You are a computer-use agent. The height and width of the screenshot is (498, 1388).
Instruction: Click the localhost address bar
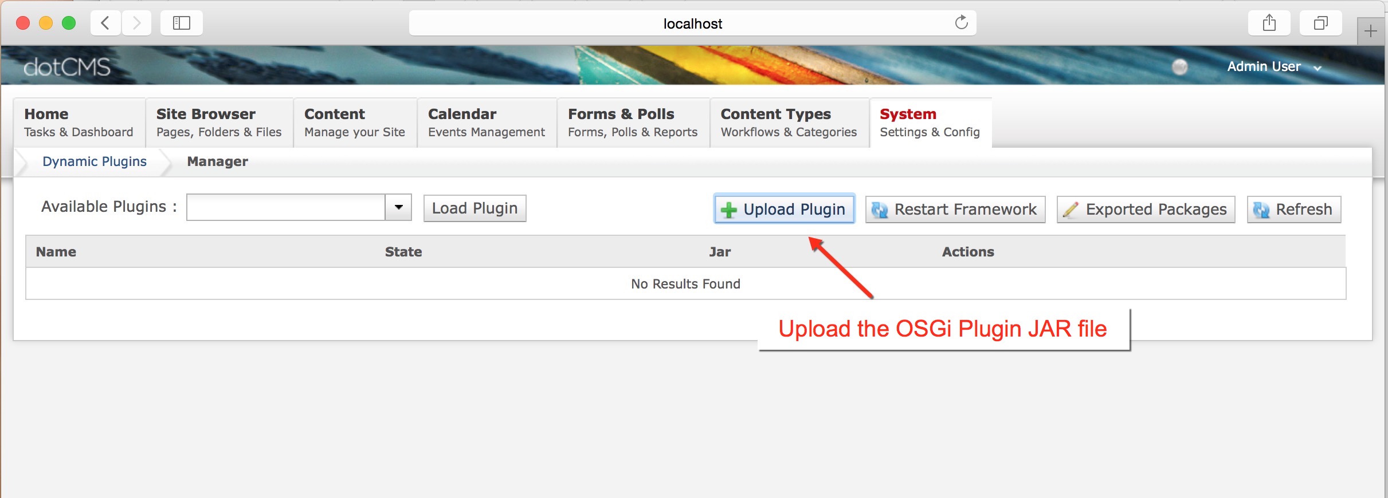coord(692,23)
